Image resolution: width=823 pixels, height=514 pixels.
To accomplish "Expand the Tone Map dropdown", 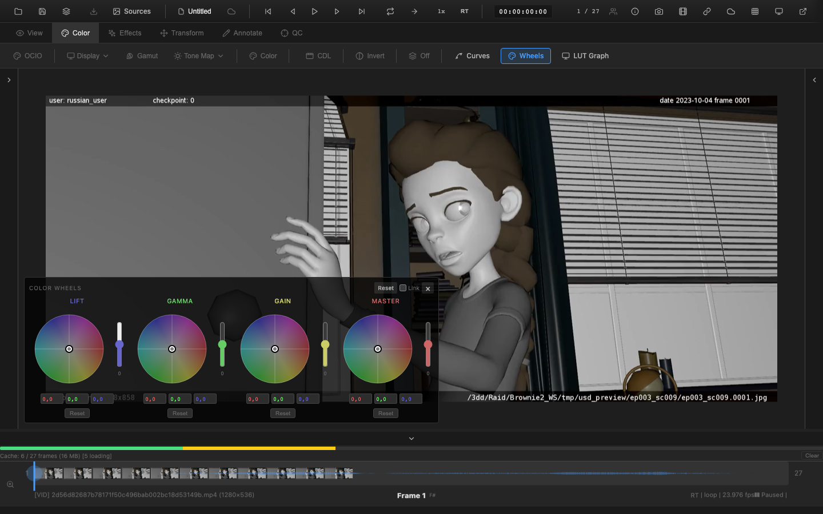I will 198,55.
